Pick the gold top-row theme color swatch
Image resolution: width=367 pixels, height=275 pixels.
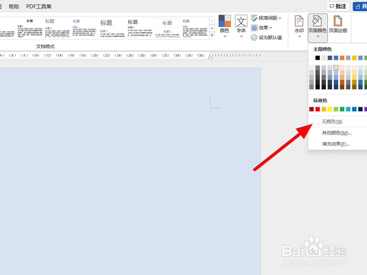click(x=354, y=58)
